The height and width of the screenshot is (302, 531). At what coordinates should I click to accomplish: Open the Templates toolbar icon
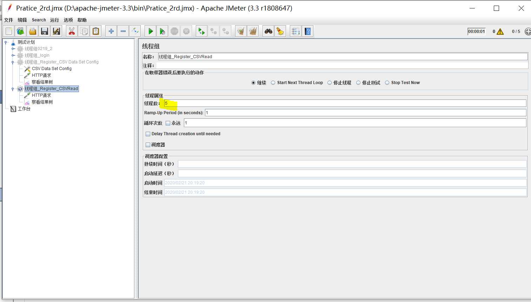(21, 31)
